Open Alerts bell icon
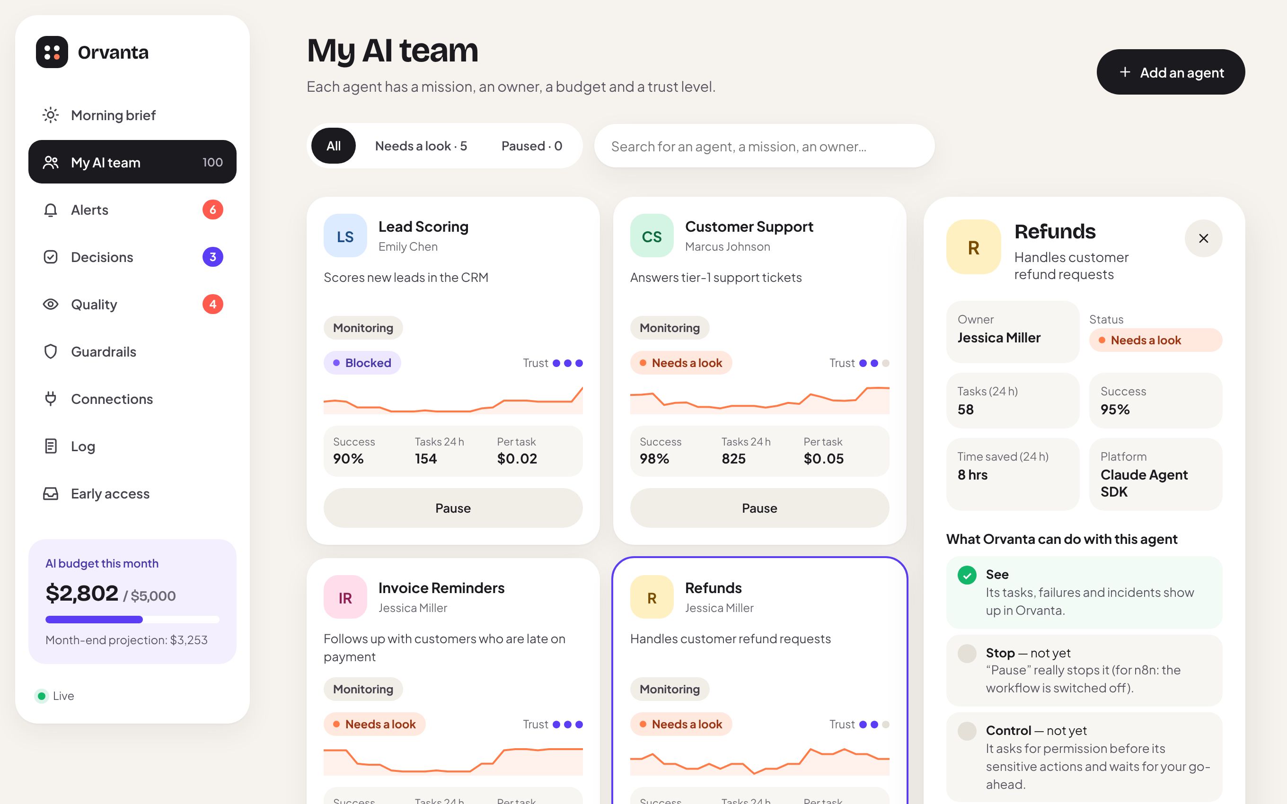 tap(51, 210)
